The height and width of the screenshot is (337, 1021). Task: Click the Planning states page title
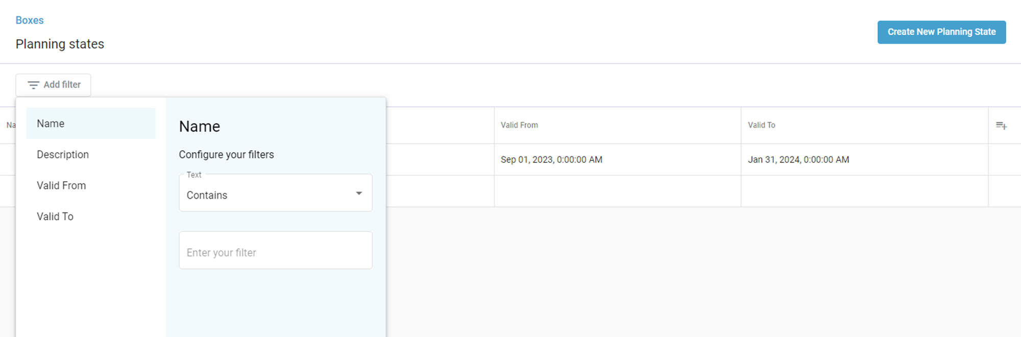[60, 44]
